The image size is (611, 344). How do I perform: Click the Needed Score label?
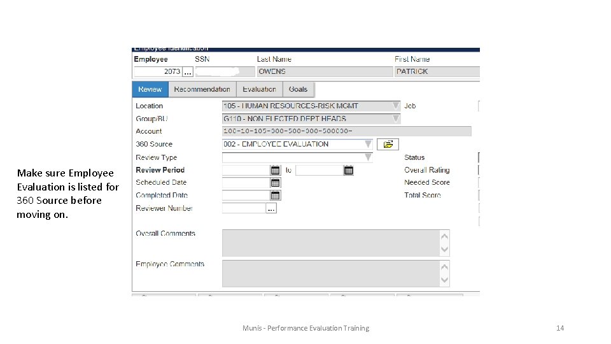[426, 183]
